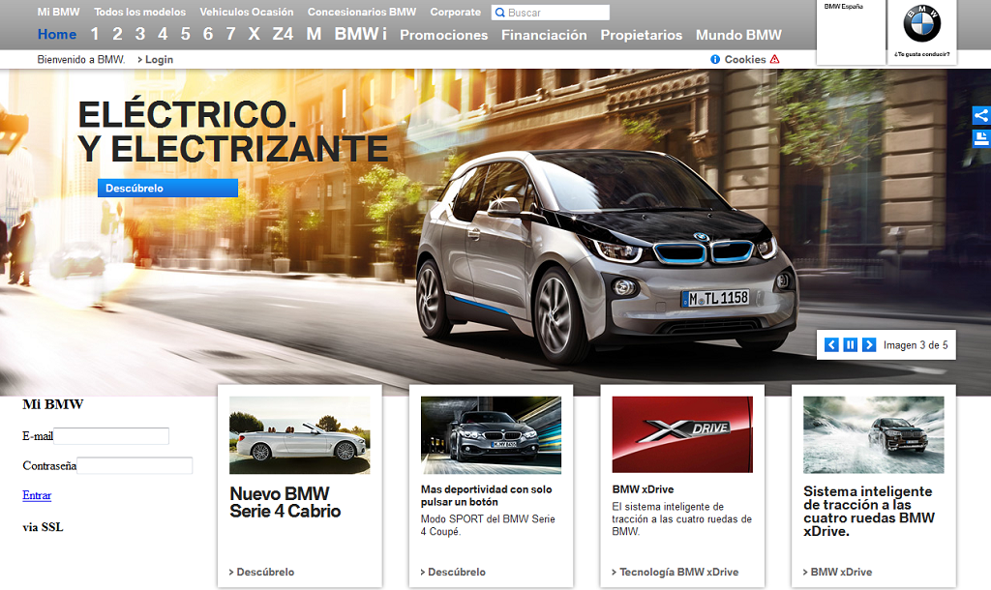The width and height of the screenshot is (991, 590).
Task: Open Tecnología BMW xDrive link
Action: pyautogui.click(x=675, y=572)
